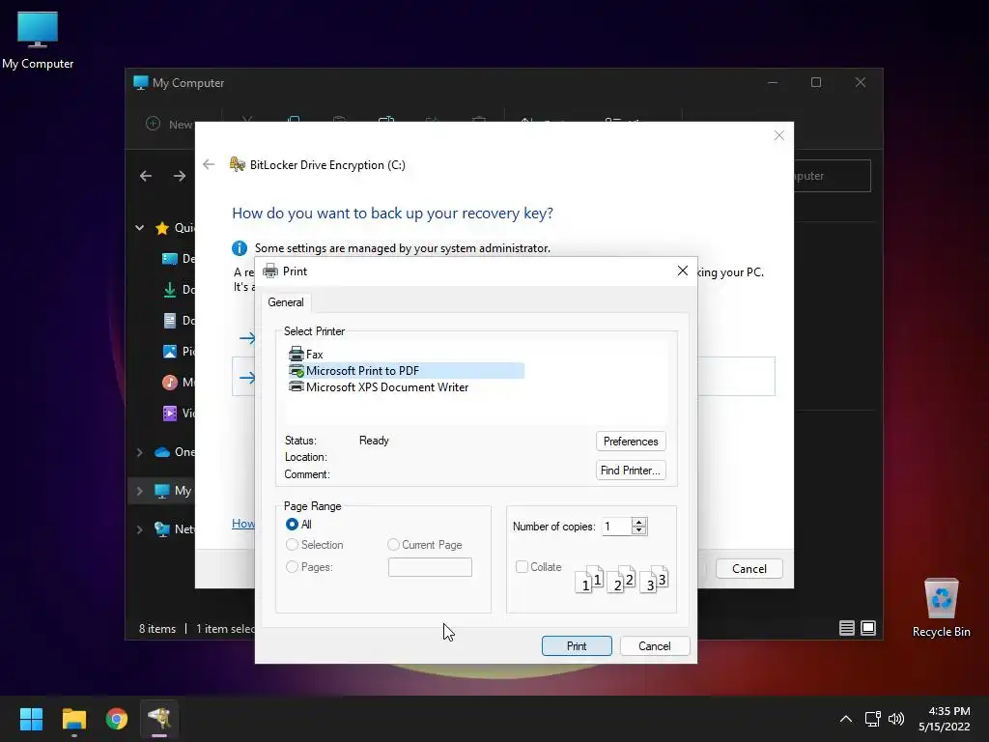Click the New button in My Computer toolbar
This screenshot has width=989, height=742.
click(169, 125)
